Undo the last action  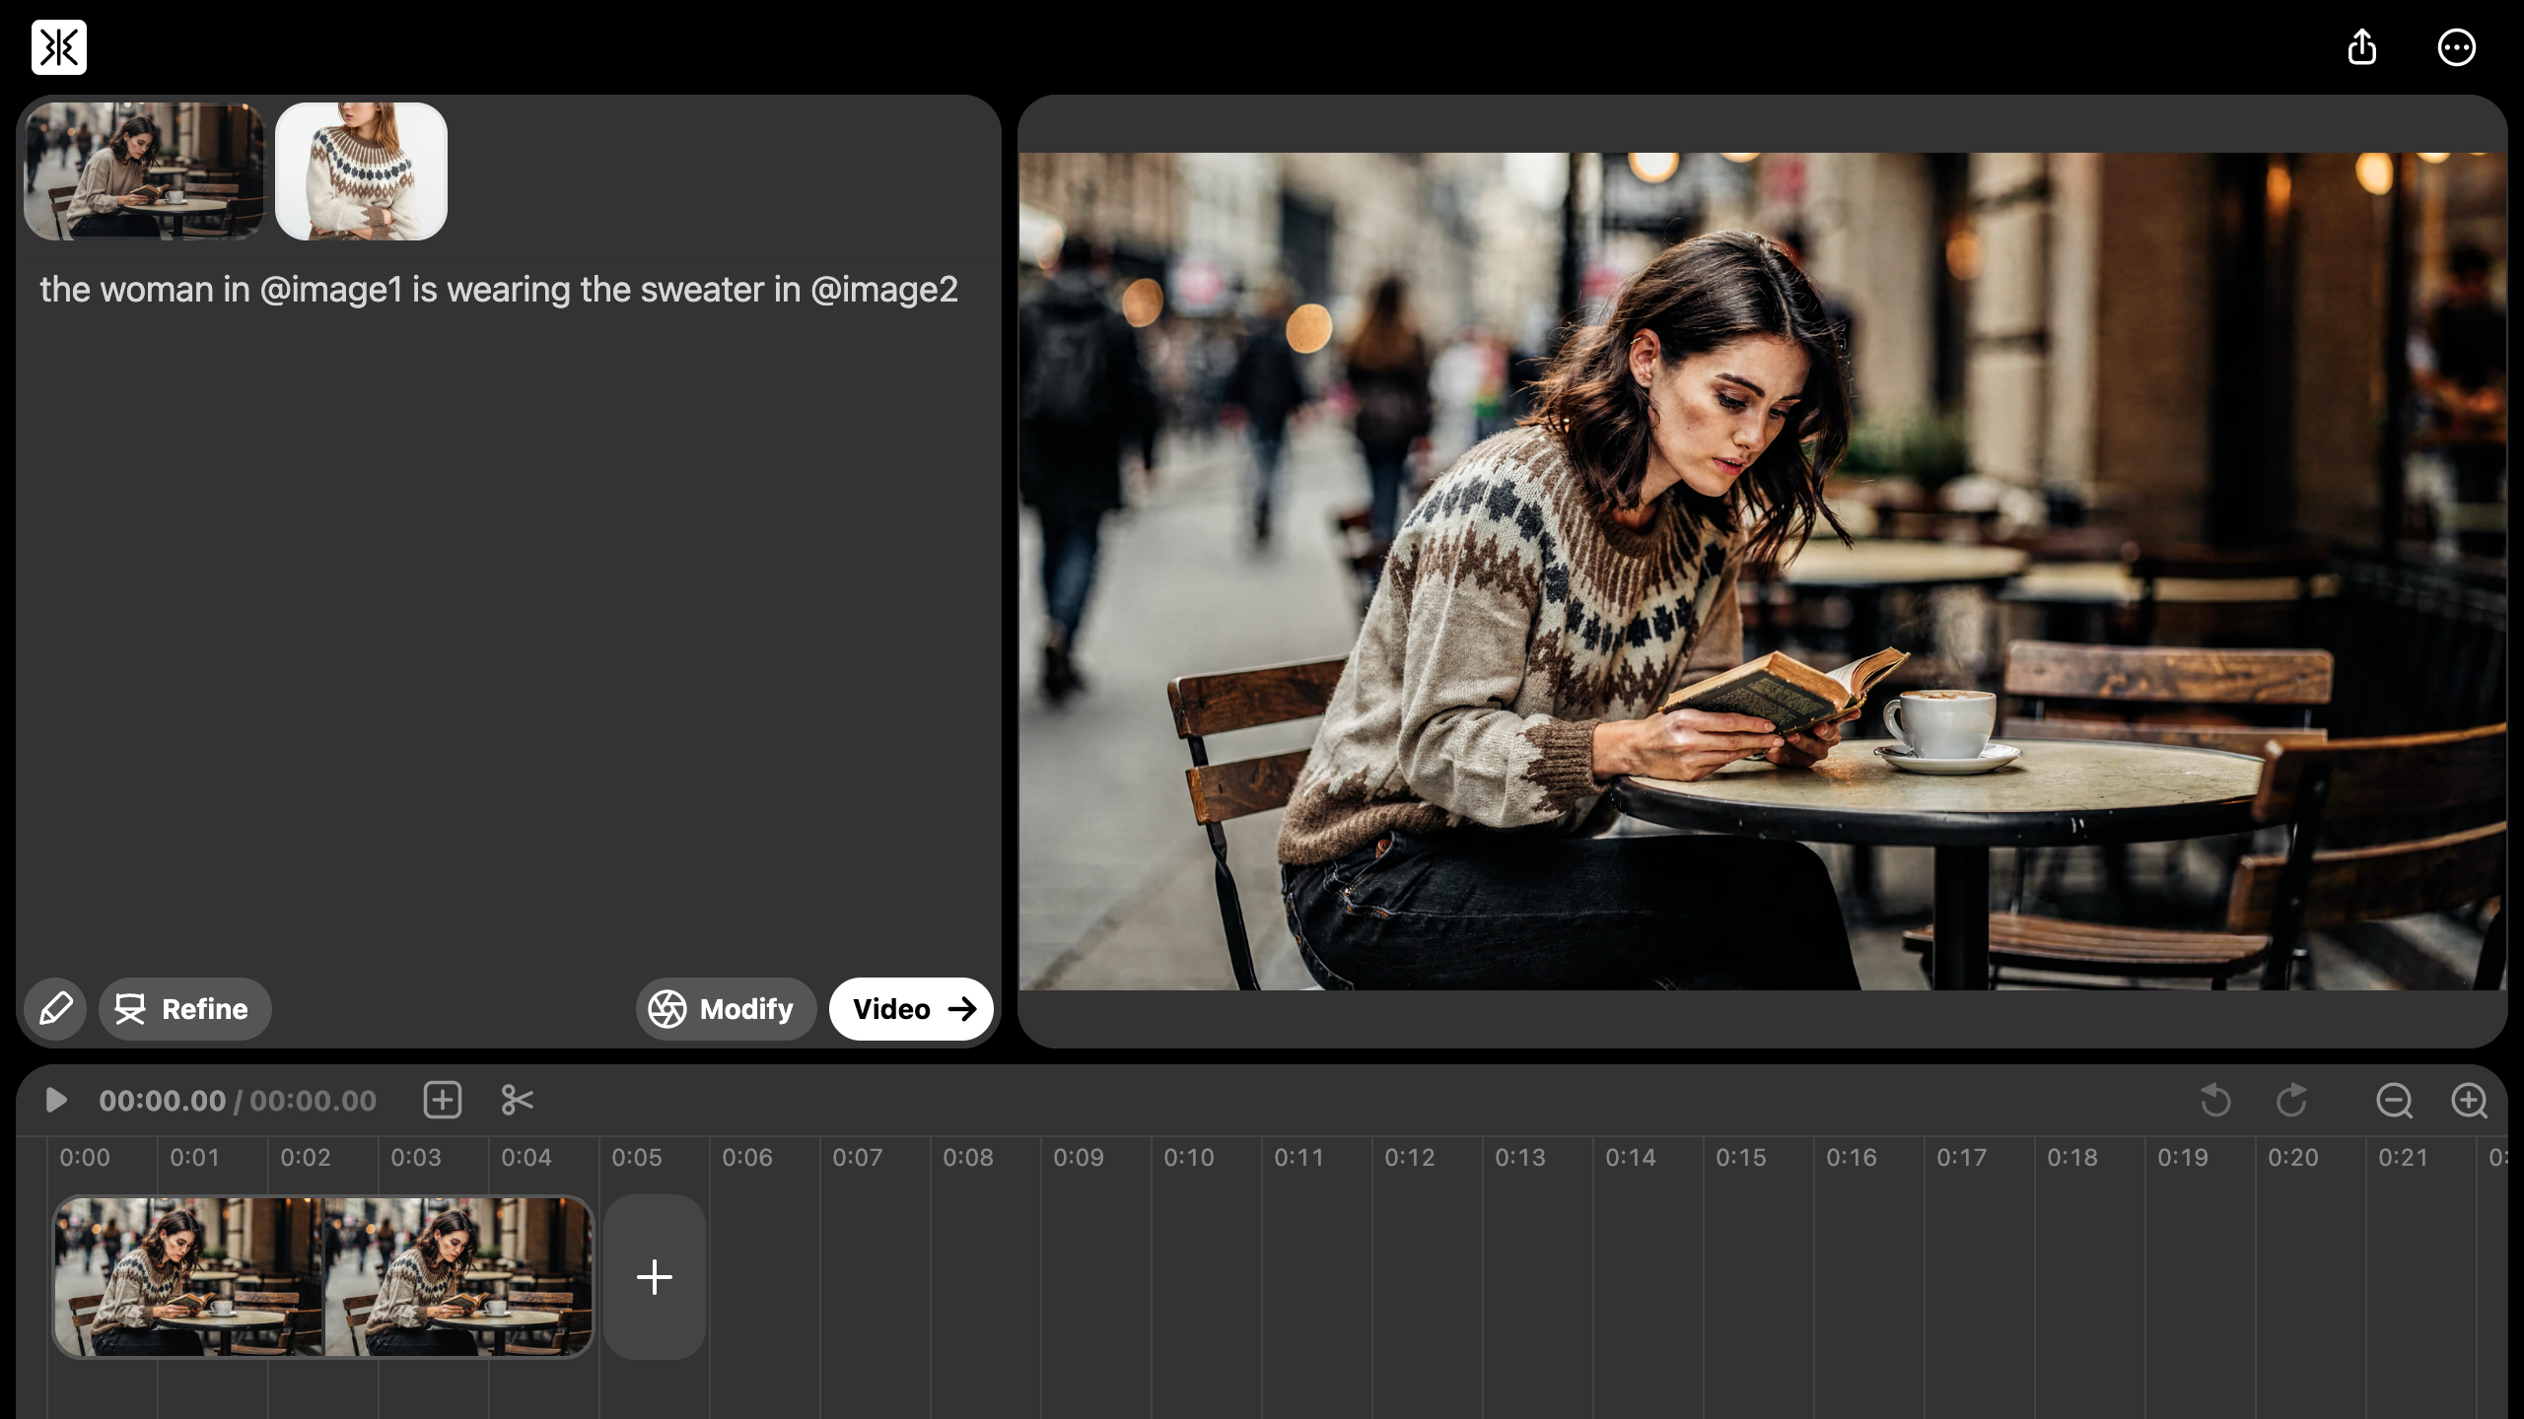(2215, 1100)
